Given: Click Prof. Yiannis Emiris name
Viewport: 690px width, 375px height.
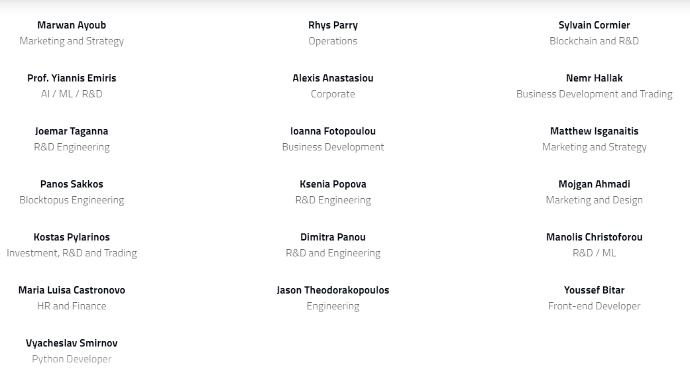Looking at the screenshot, I should [x=72, y=78].
